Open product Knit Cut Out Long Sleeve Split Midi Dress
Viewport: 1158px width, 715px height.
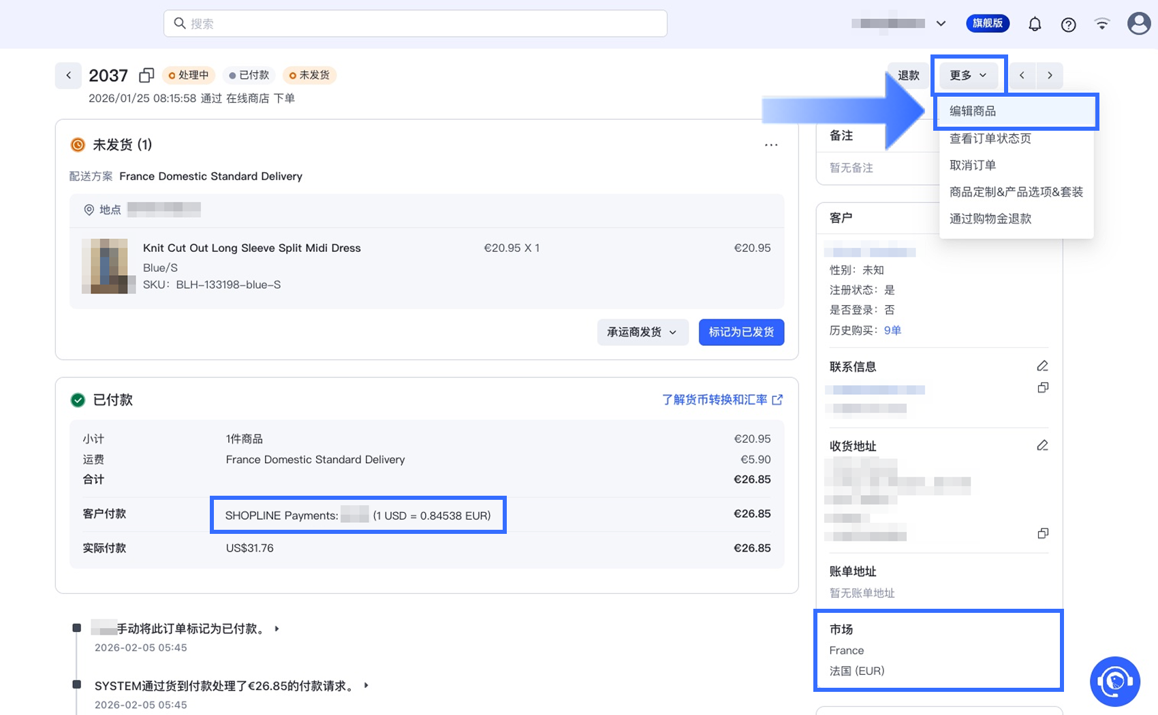pyautogui.click(x=252, y=248)
